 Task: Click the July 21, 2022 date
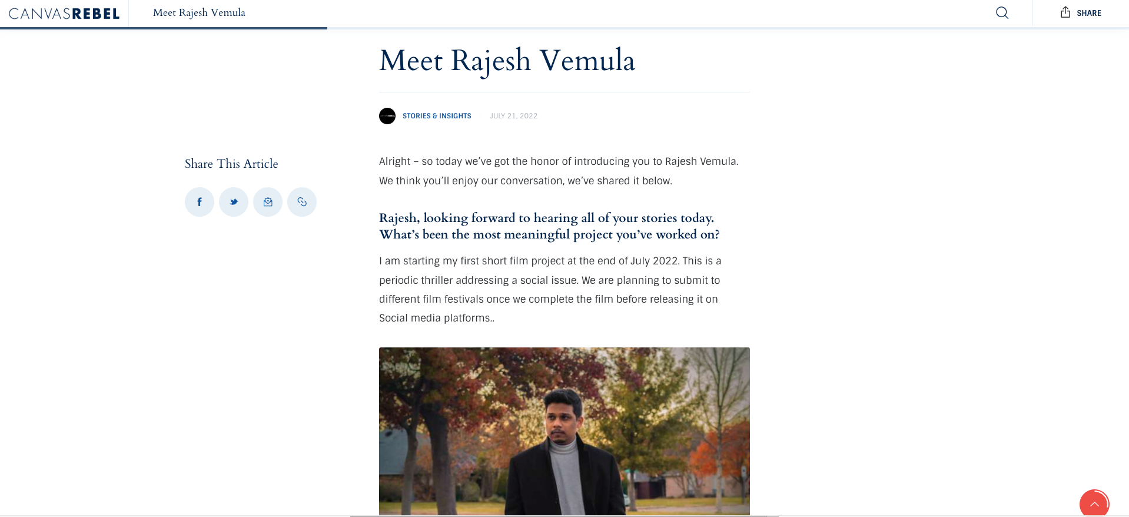pos(513,116)
